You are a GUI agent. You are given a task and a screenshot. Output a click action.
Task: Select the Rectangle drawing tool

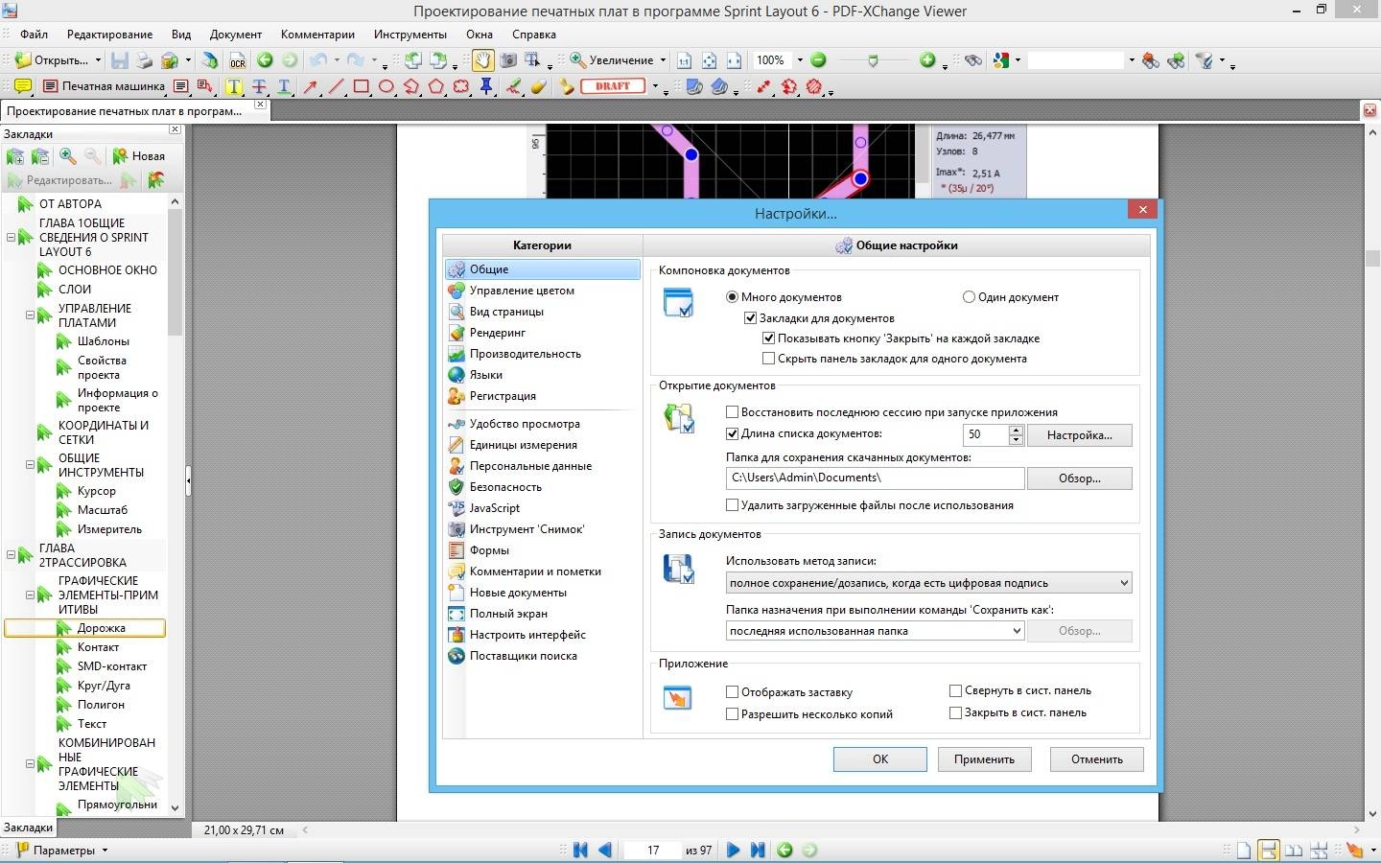(362, 86)
